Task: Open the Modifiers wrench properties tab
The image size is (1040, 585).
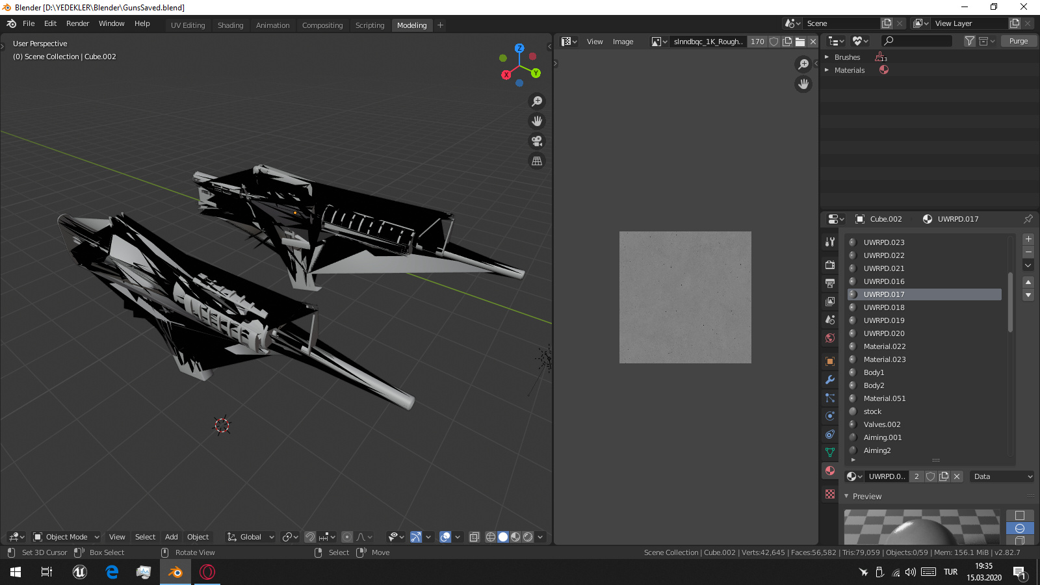Action: click(x=830, y=380)
